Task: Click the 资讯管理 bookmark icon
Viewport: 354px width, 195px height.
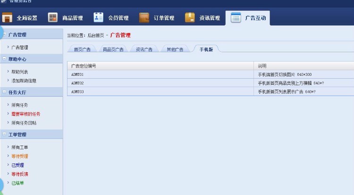Action: 190,17
